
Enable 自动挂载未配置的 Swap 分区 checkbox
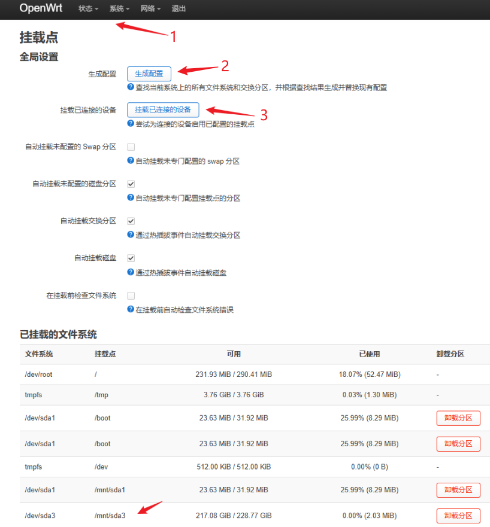130,146
